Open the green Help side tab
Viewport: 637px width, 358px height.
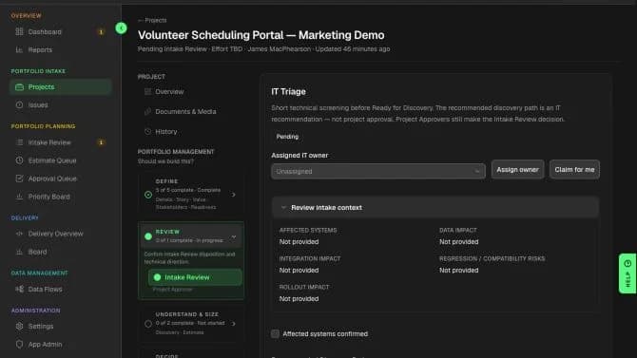pyautogui.click(x=627, y=273)
